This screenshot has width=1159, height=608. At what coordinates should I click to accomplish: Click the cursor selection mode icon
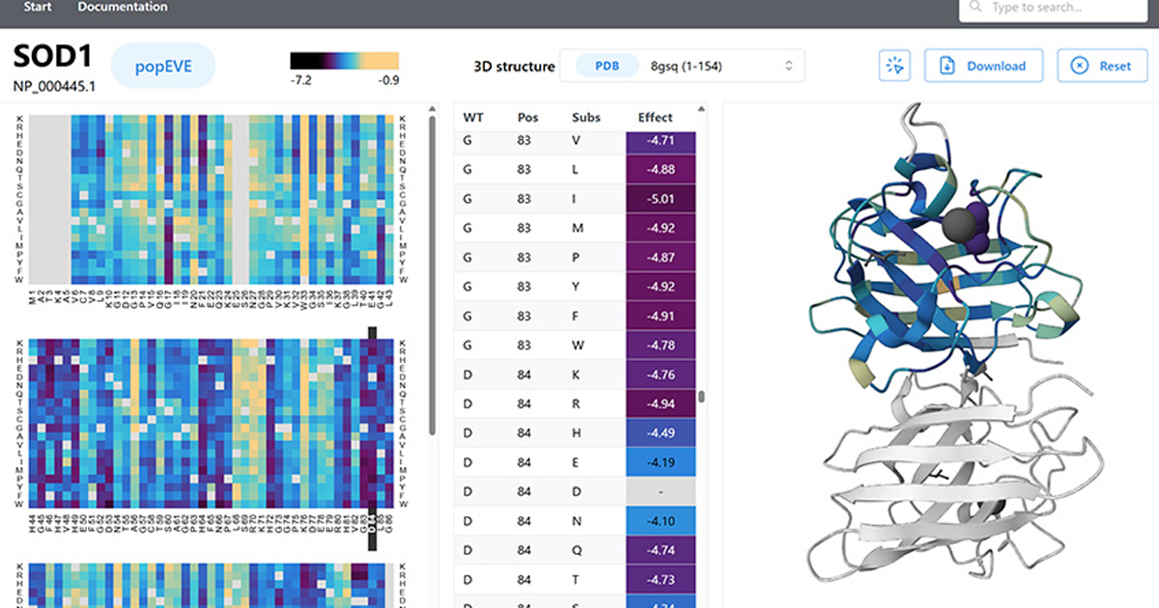[x=894, y=66]
